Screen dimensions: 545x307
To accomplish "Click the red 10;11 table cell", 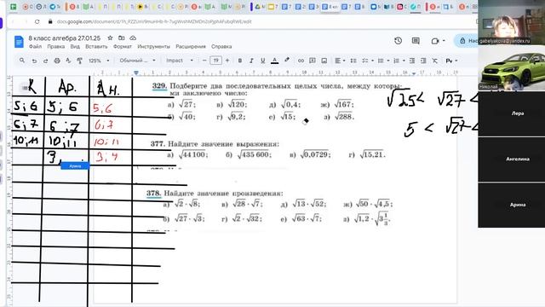I will coord(106,142).
